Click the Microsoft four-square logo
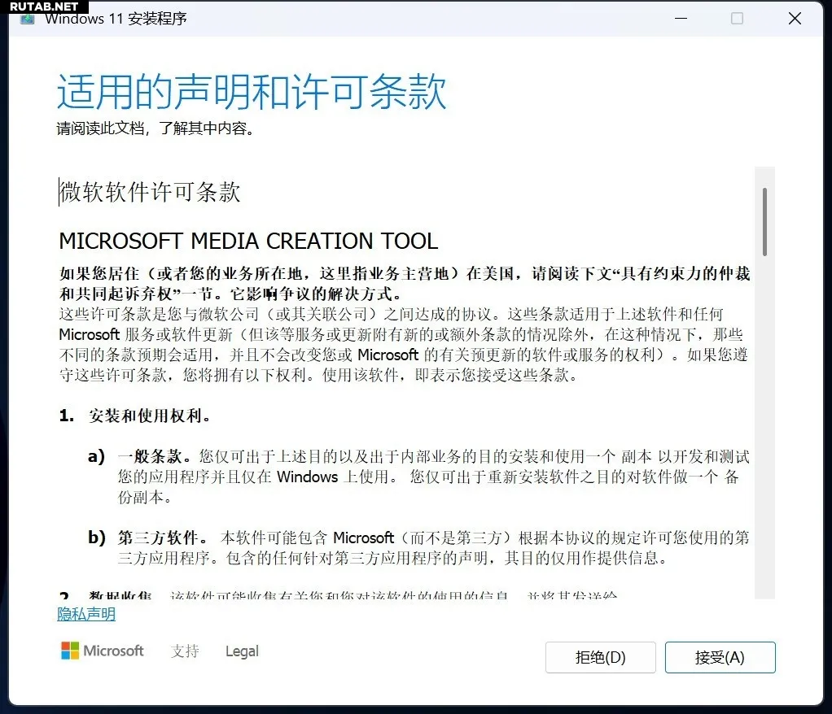Screen dimensions: 832x714 71,651
